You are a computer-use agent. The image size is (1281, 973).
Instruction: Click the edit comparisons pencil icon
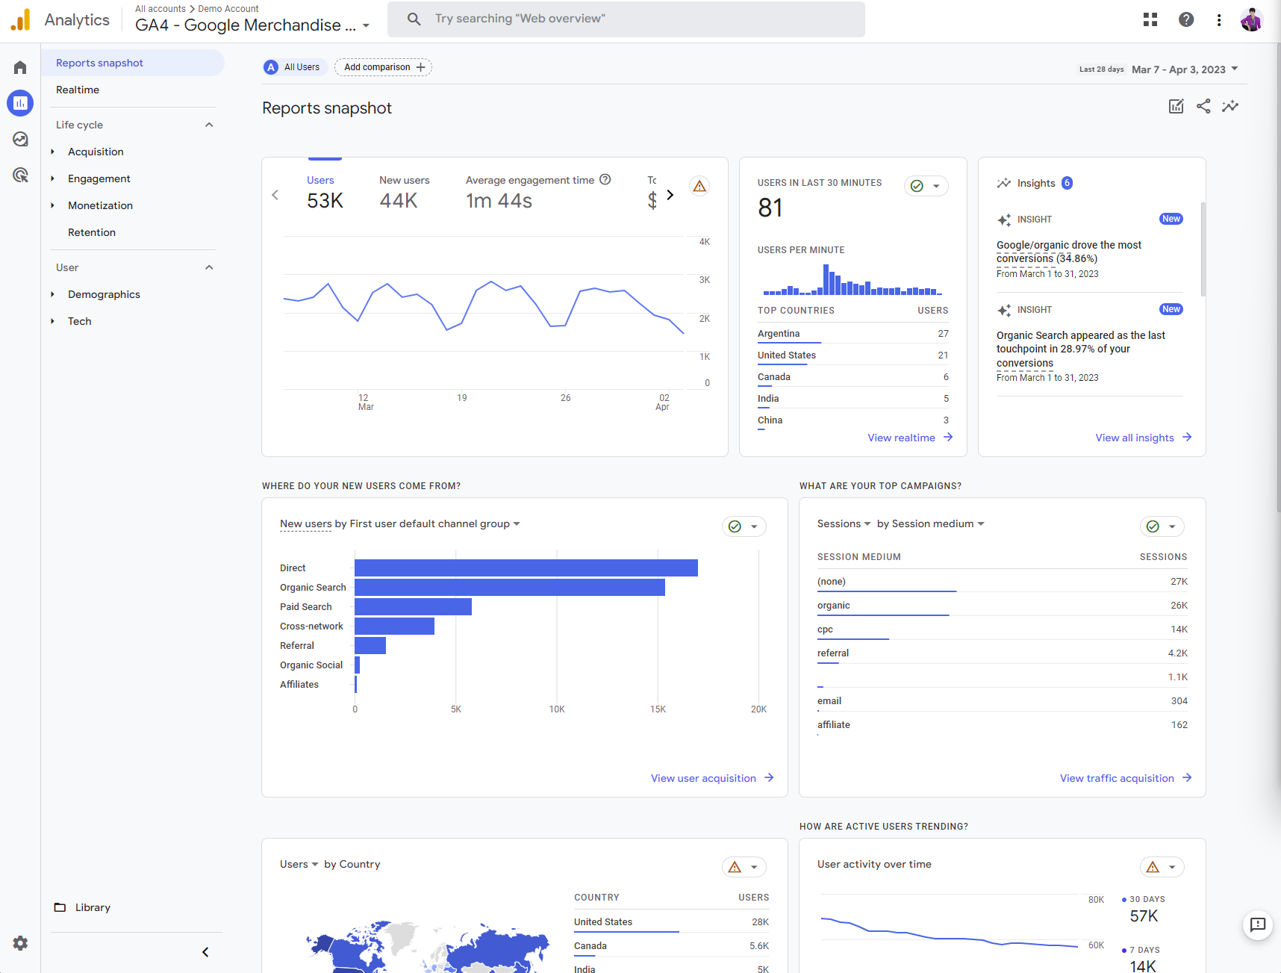pyautogui.click(x=1175, y=106)
